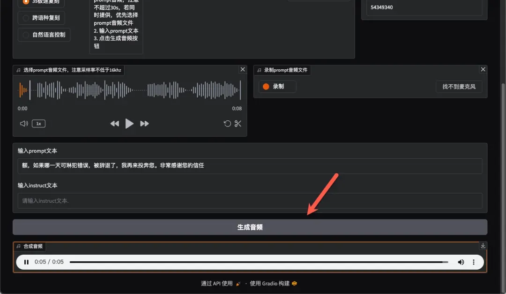Mute the synthesized audio player
This screenshot has height=294, width=506.
click(461, 262)
